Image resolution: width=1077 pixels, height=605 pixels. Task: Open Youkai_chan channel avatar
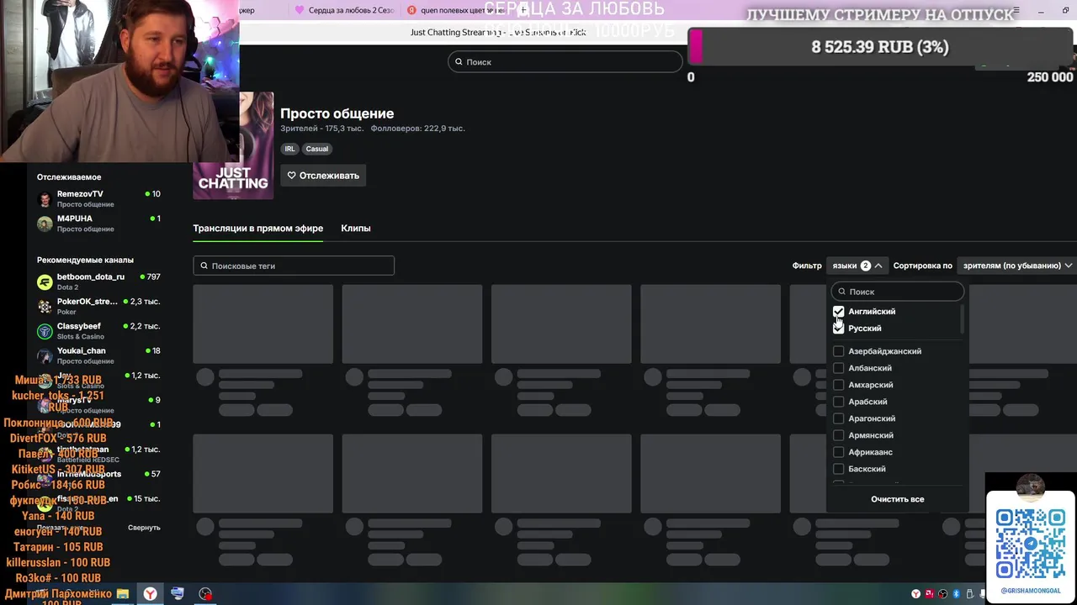45,355
